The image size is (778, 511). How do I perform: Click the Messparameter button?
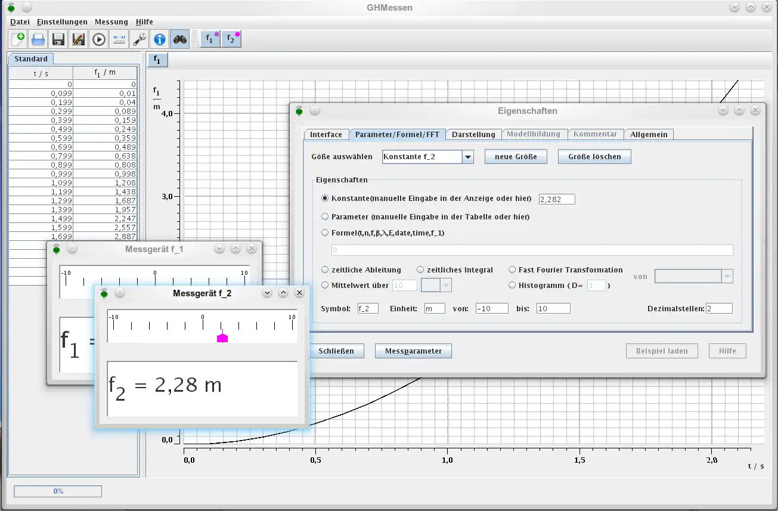coord(413,351)
